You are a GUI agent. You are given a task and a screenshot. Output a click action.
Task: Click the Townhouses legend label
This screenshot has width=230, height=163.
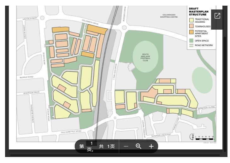tap(203, 26)
